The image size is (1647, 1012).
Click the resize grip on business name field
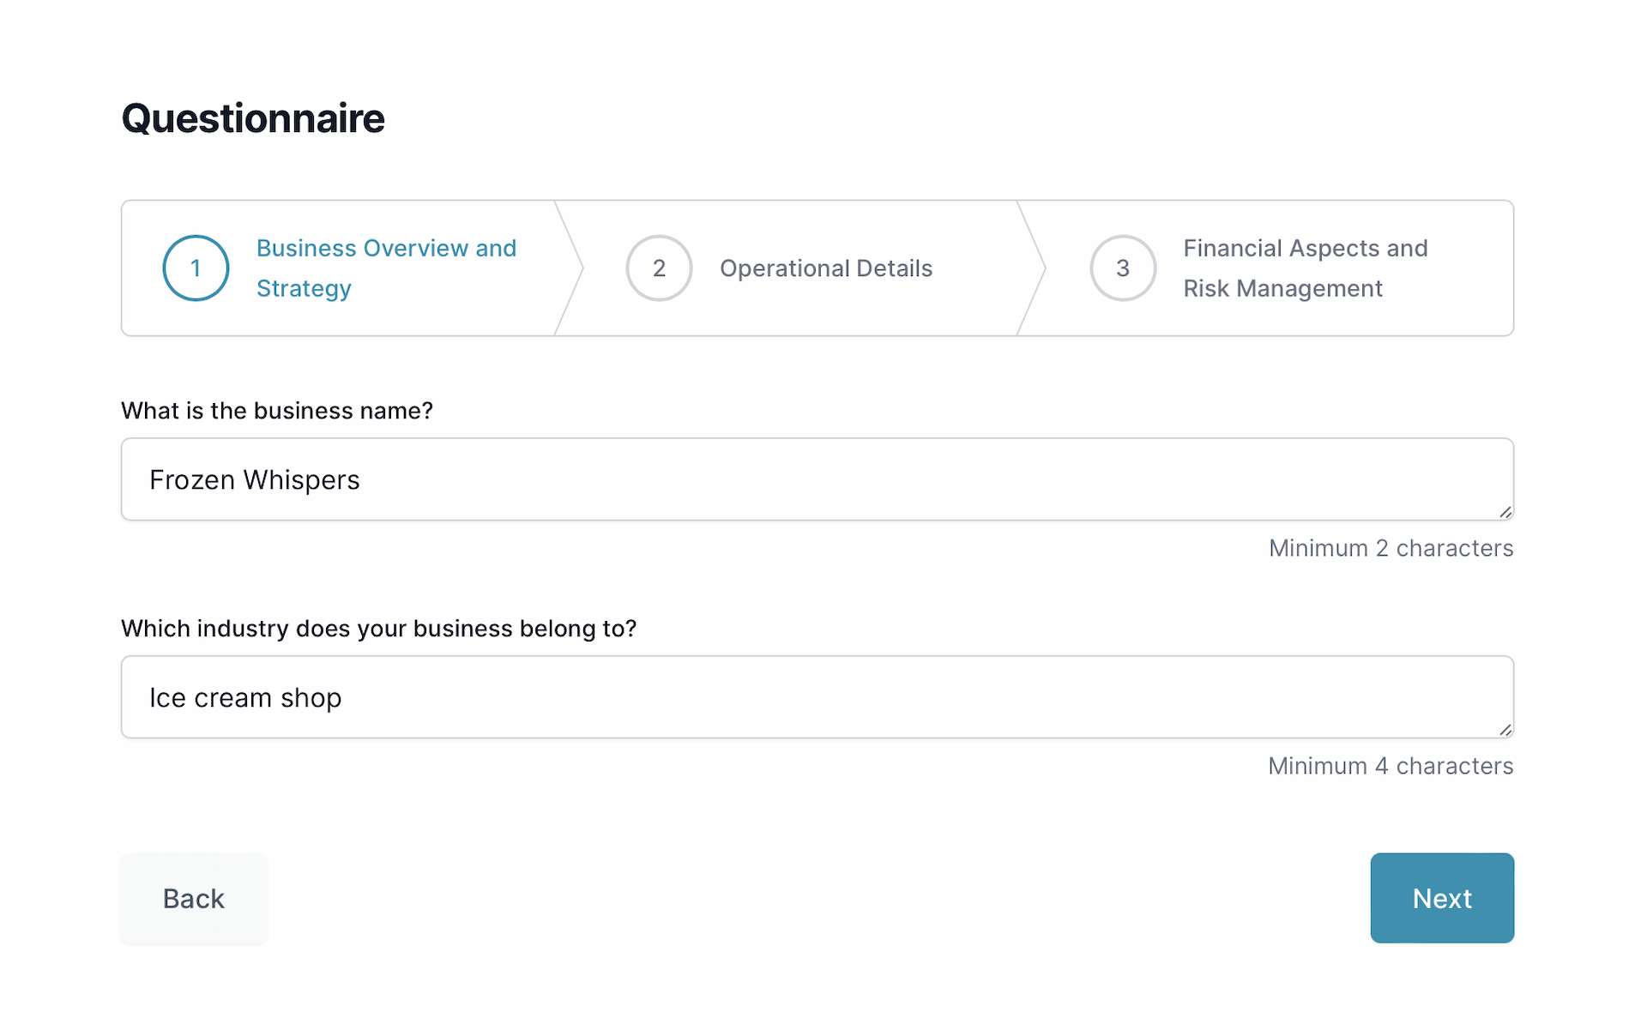tap(1505, 513)
